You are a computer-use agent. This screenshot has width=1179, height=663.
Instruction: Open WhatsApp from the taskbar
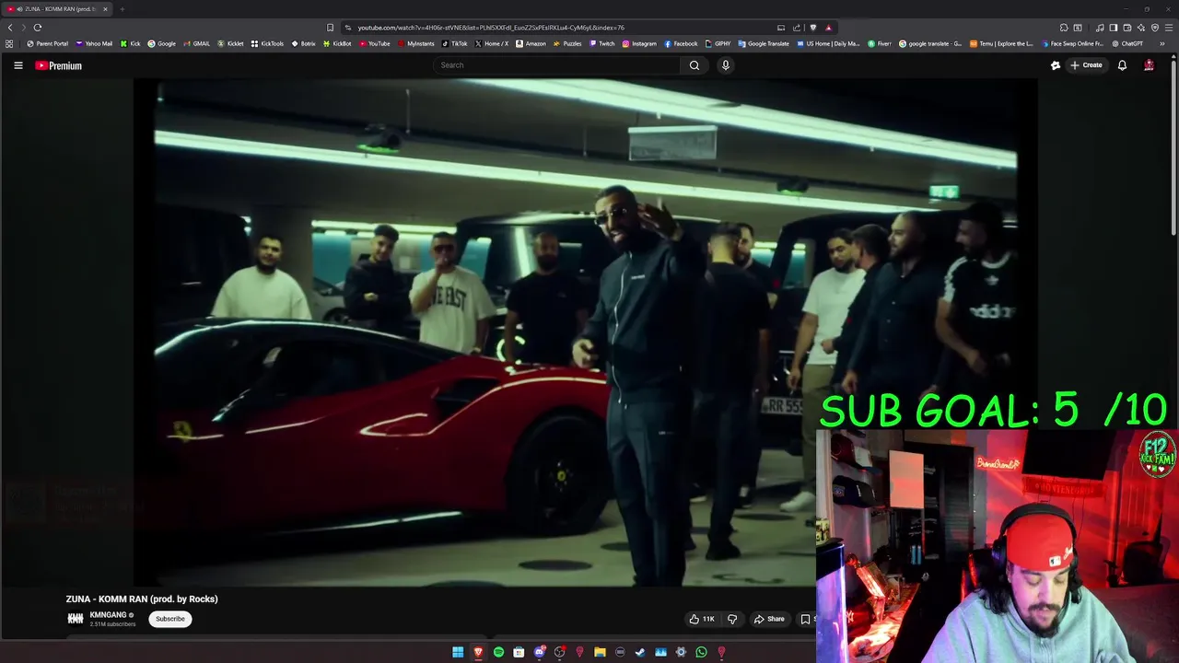(701, 652)
